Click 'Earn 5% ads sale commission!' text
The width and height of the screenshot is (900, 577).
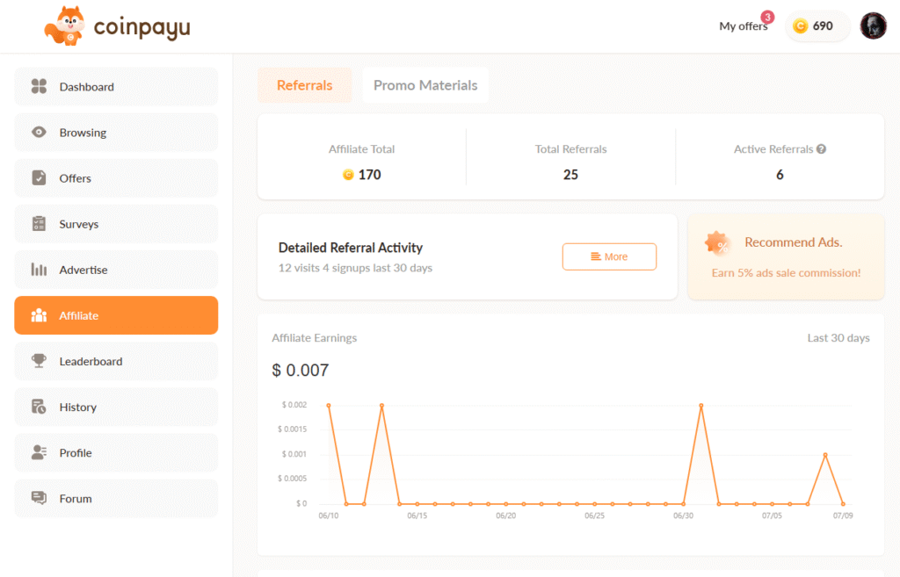[x=786, y=273]
